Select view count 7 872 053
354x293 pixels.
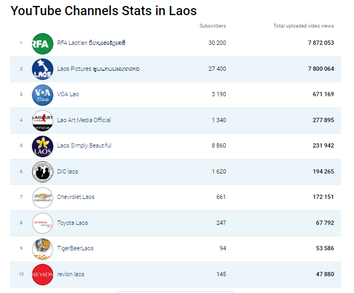(321, 43)
